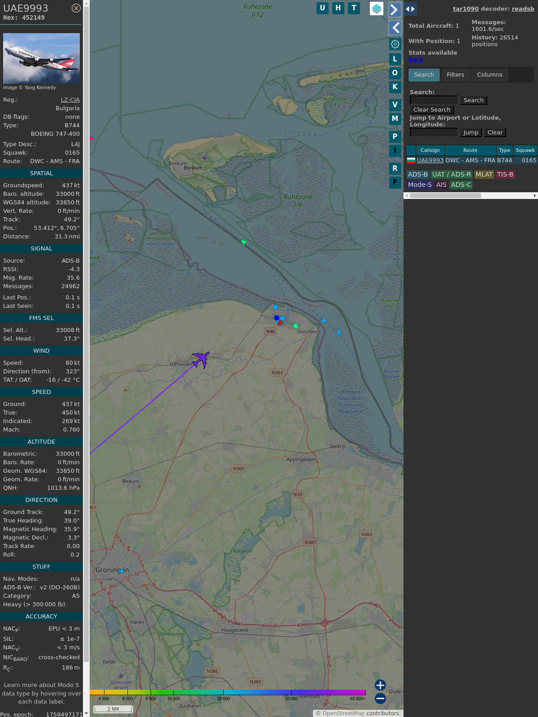Open the tar1090 link
This screenshot has width=538, height=717.
(466, 9)
